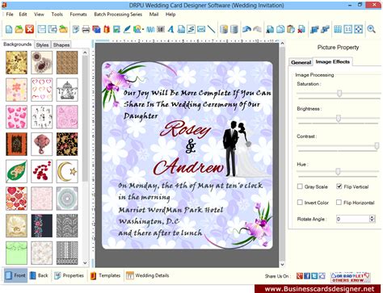Click the Delete icon with red X

pos(301,29)
